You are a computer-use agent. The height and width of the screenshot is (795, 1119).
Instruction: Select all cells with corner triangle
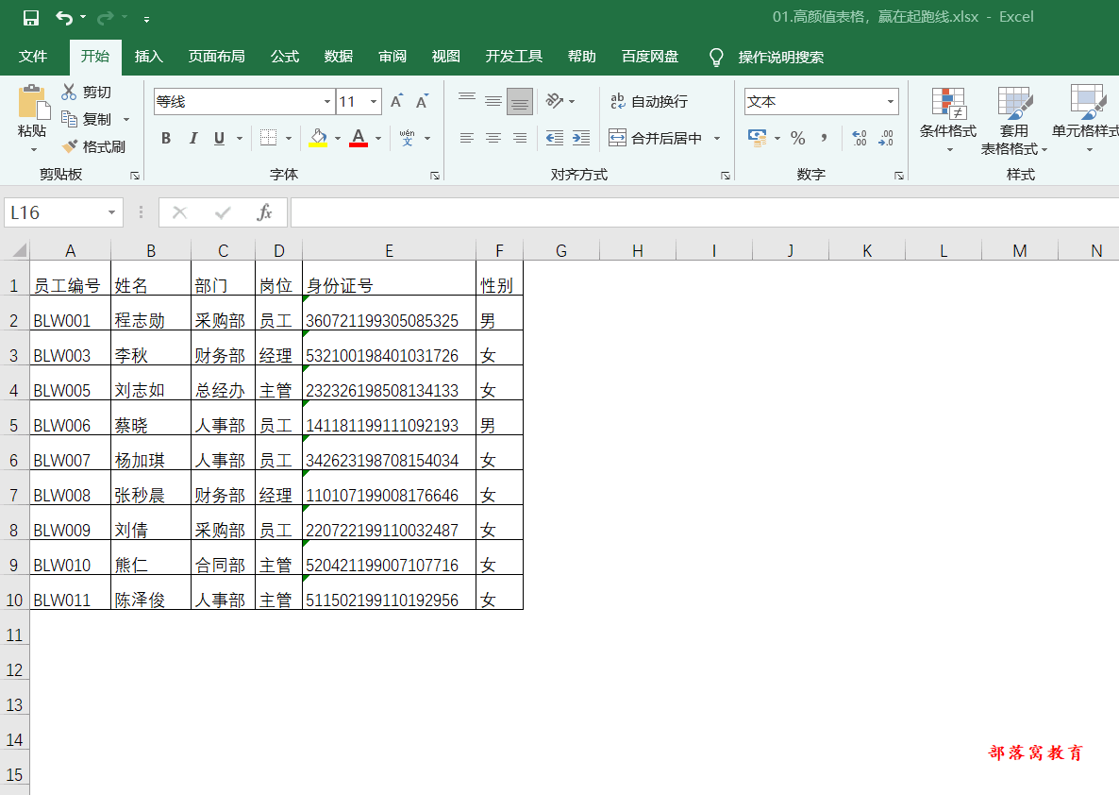(19, 250)
